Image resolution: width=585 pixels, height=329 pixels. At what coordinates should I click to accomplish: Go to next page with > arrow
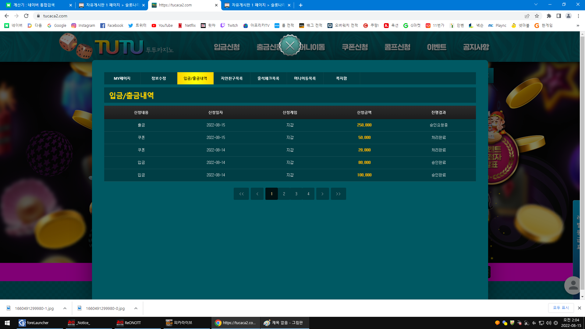click(x=322, y=194)
